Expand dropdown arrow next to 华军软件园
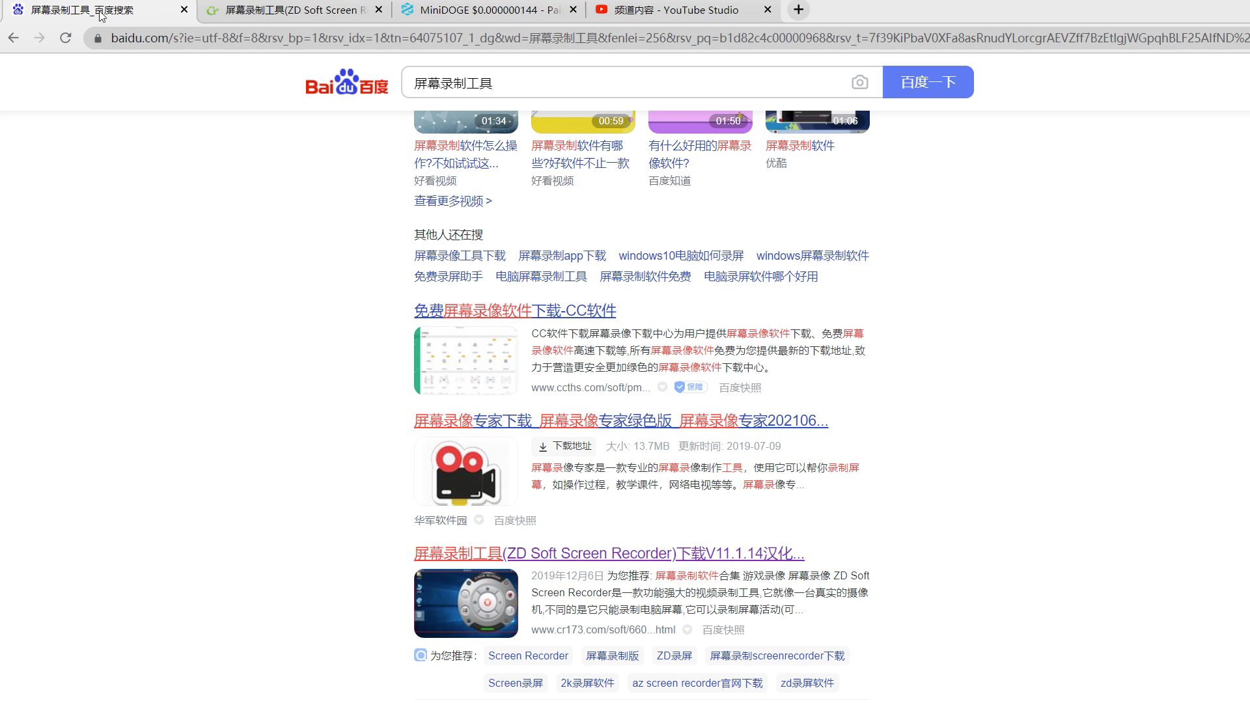 [479, 519]
